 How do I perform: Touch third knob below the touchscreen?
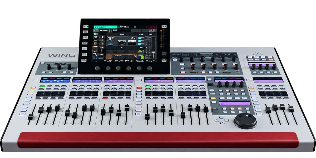(118, 68)
